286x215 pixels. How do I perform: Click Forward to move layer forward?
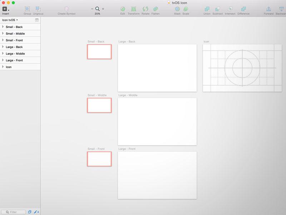tap(268, 10)
